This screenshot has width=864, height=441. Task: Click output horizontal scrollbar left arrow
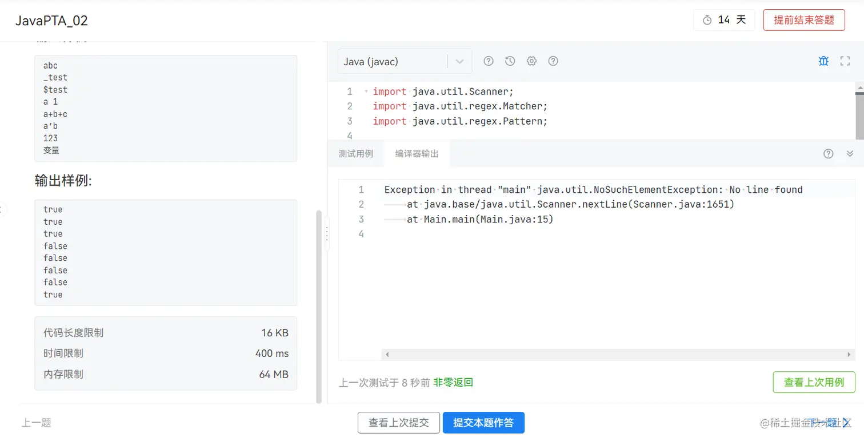(x=387, y=355)
